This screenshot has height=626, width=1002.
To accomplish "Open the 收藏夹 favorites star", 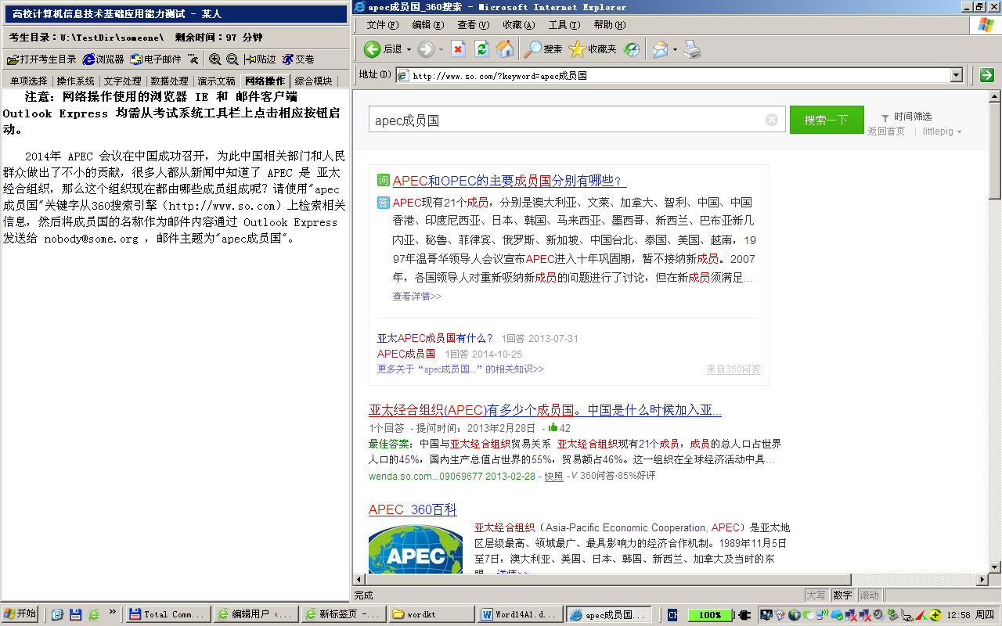I will [593, 49].
